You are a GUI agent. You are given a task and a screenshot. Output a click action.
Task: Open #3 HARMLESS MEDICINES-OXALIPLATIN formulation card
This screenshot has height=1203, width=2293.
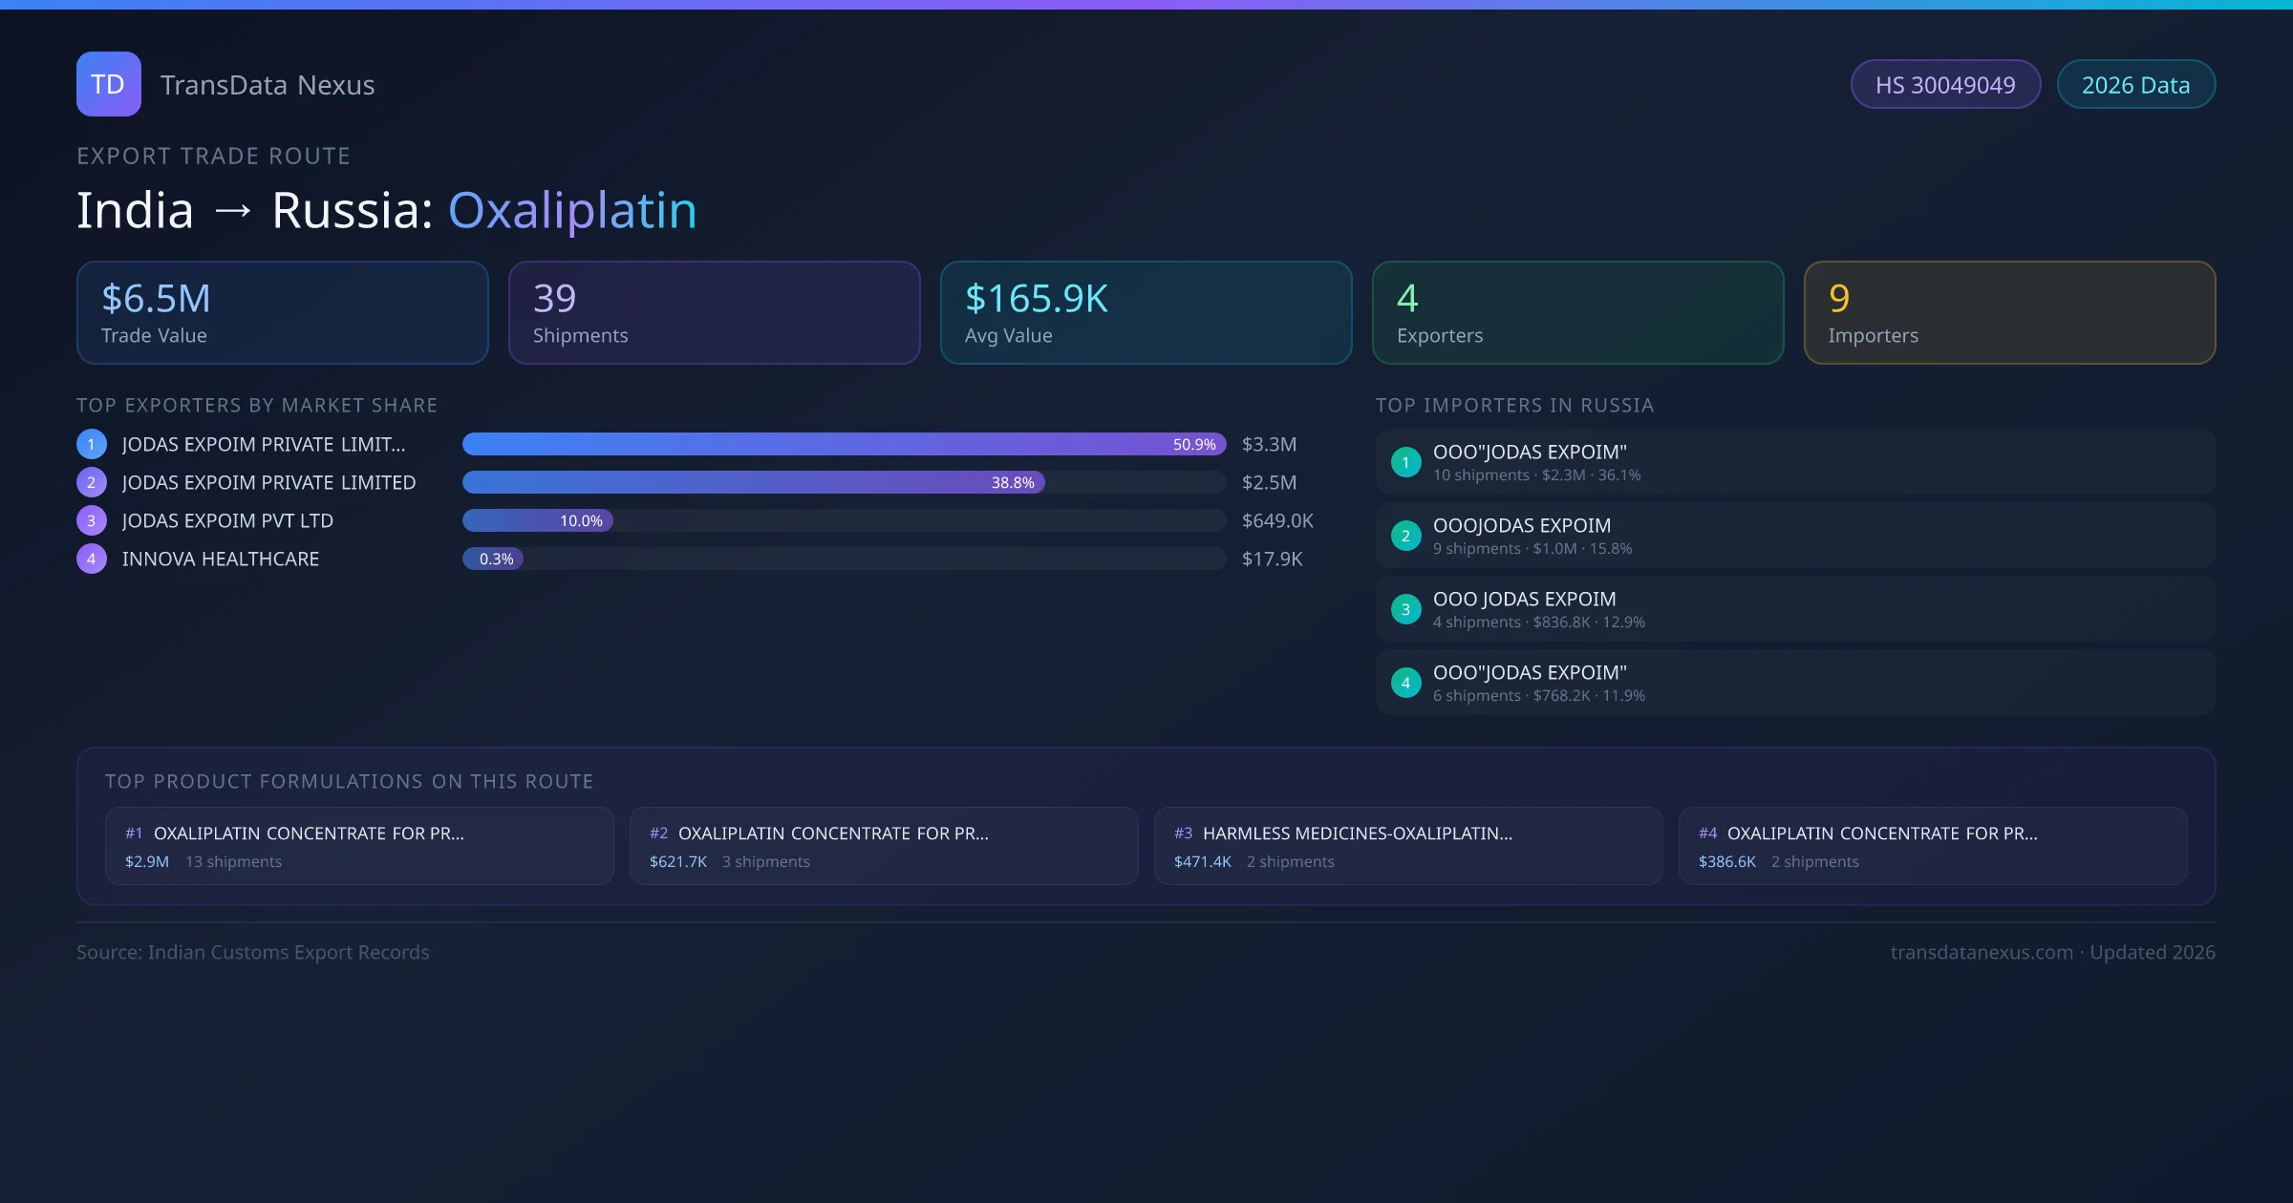(x=1407, y=846)
